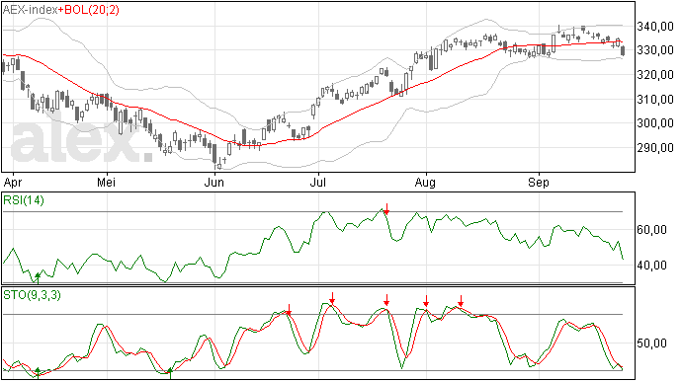Click the 290,00 price axis value
682x382 pixels.
(x=655, y=148)
